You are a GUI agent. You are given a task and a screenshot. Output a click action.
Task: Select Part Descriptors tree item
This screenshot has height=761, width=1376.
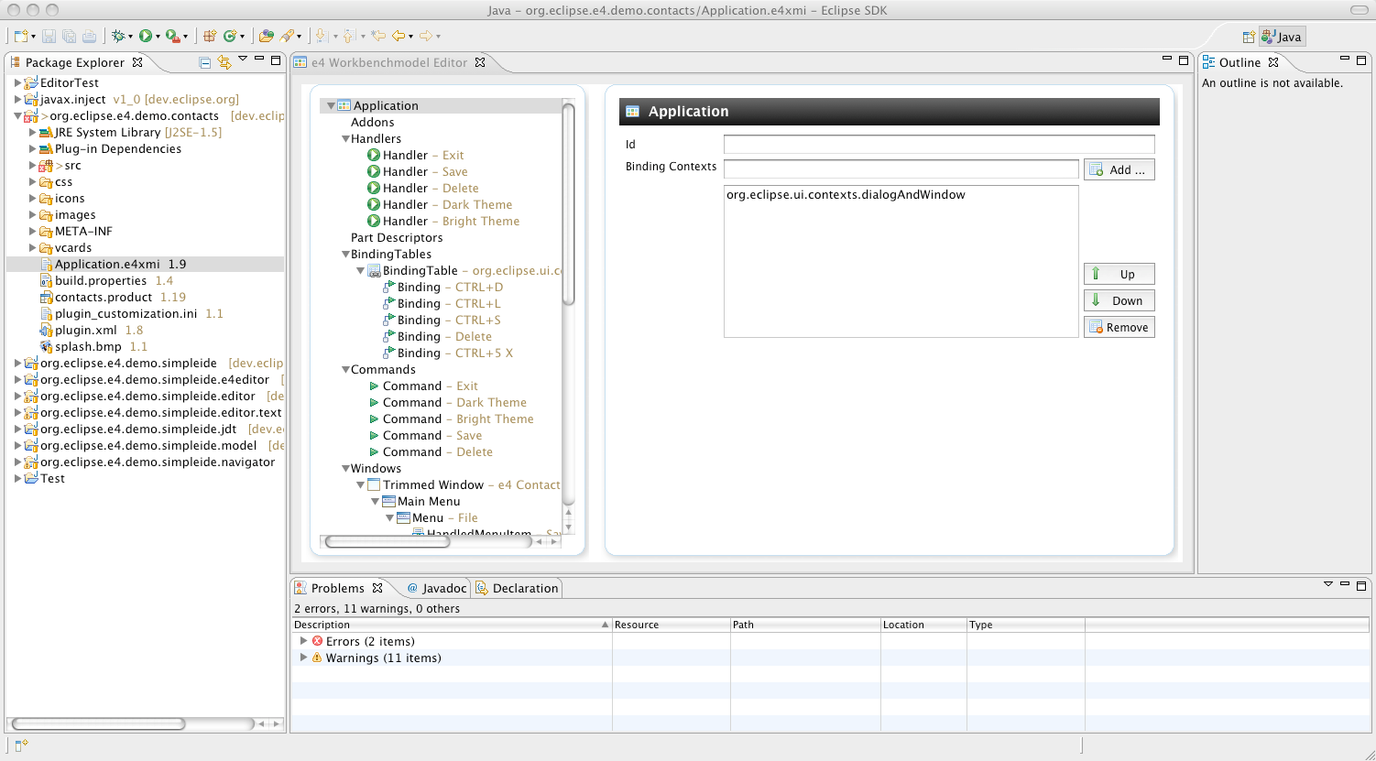397,238
